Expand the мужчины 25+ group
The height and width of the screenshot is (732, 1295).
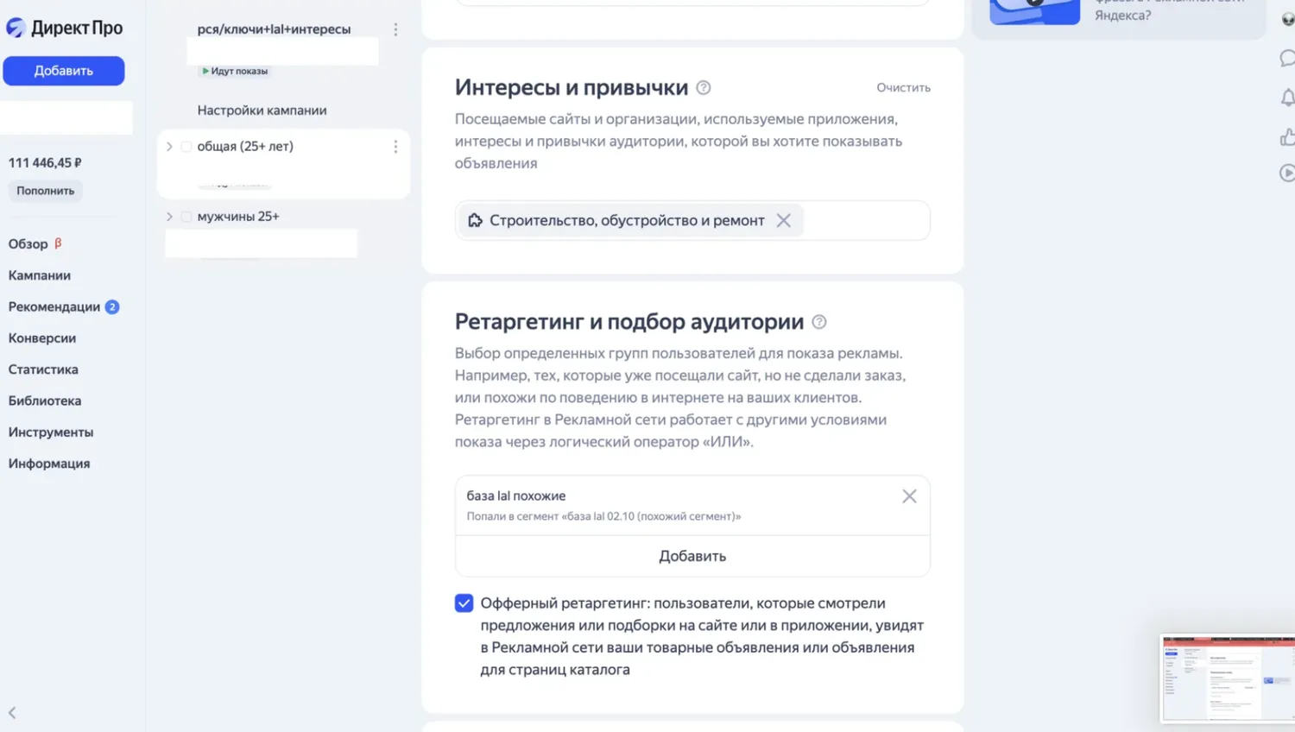[x=169, y=217]
